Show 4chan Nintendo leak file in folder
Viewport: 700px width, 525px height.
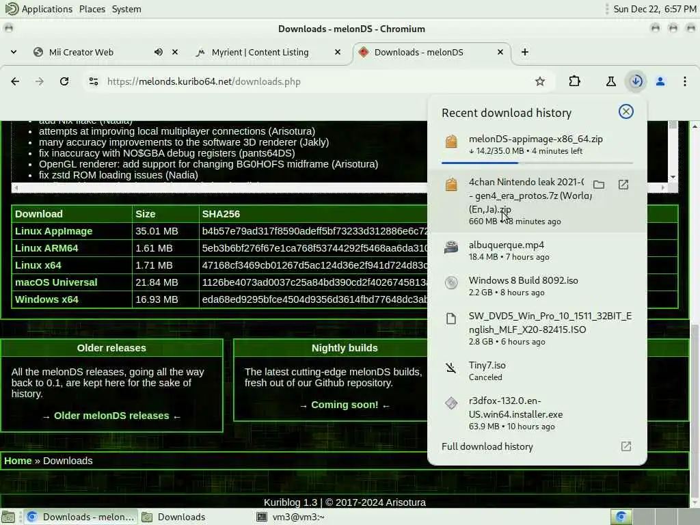(x=599, y=185)
